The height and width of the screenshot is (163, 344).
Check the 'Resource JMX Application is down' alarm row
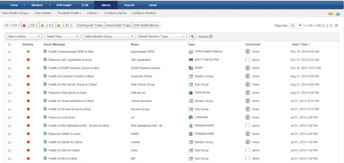(x=10, y=60)
